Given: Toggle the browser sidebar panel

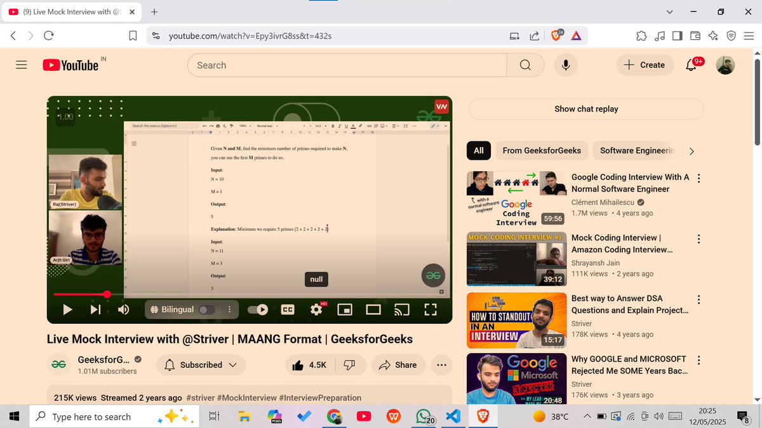Looking at the screenshot, I should pos(677,36).
